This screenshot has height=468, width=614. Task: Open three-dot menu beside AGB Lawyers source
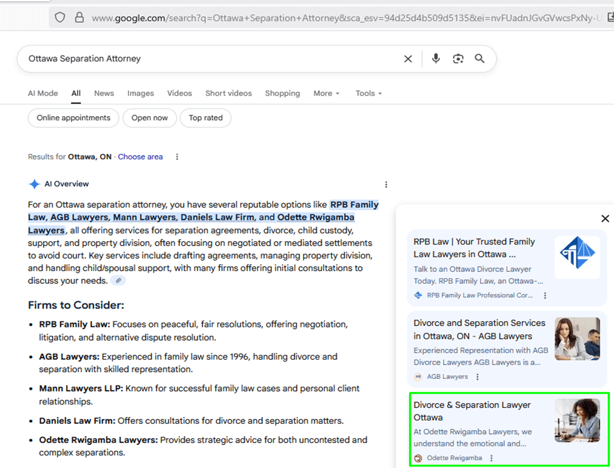(x=478, y=377)
